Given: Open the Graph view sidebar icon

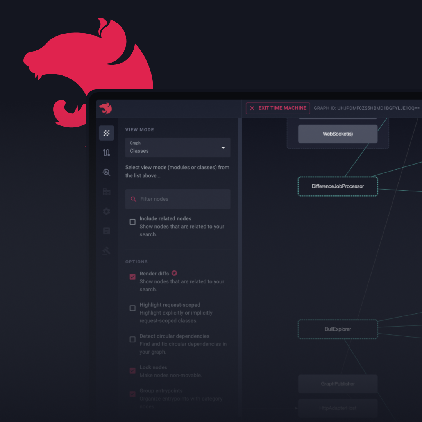Looking at the screenshot, I should coord(107,133).
